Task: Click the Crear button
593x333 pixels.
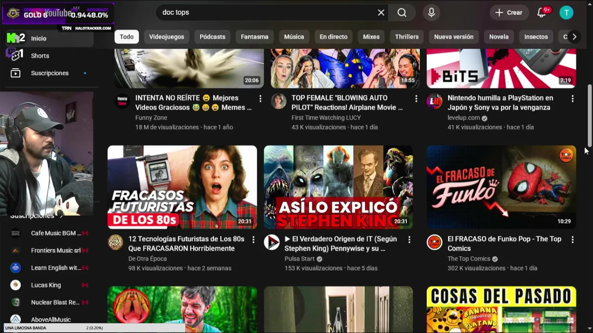Action: tap(509, 12)
